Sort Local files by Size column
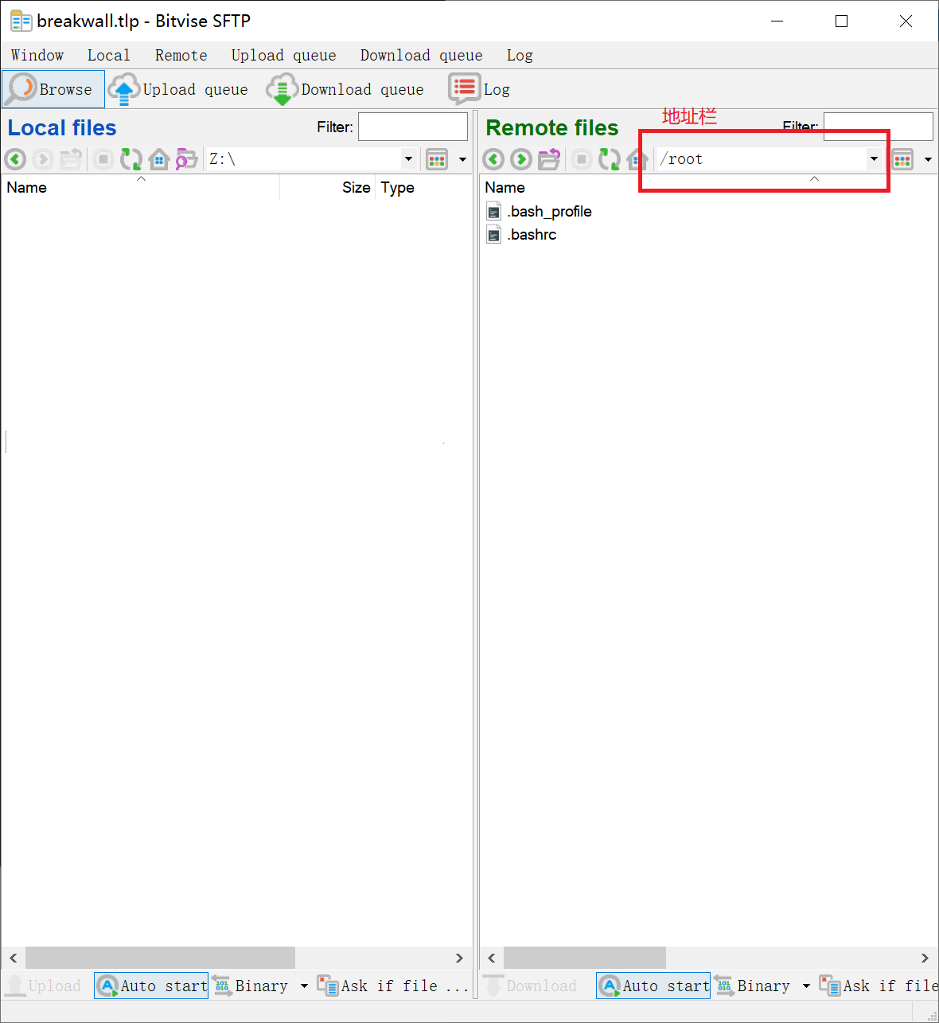This screenshot has width=939, height=1023. 328,188
